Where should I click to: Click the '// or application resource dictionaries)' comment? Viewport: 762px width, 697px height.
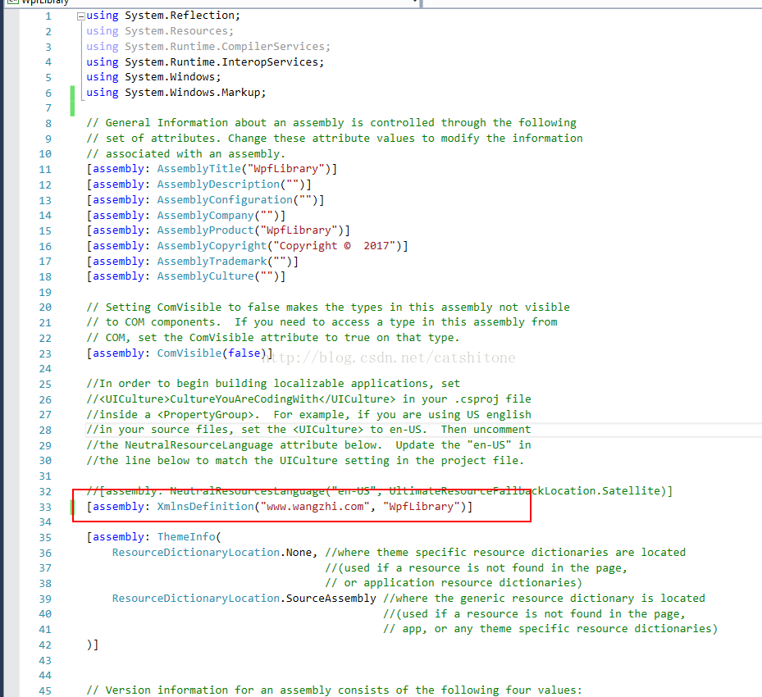tap(454, 583)
